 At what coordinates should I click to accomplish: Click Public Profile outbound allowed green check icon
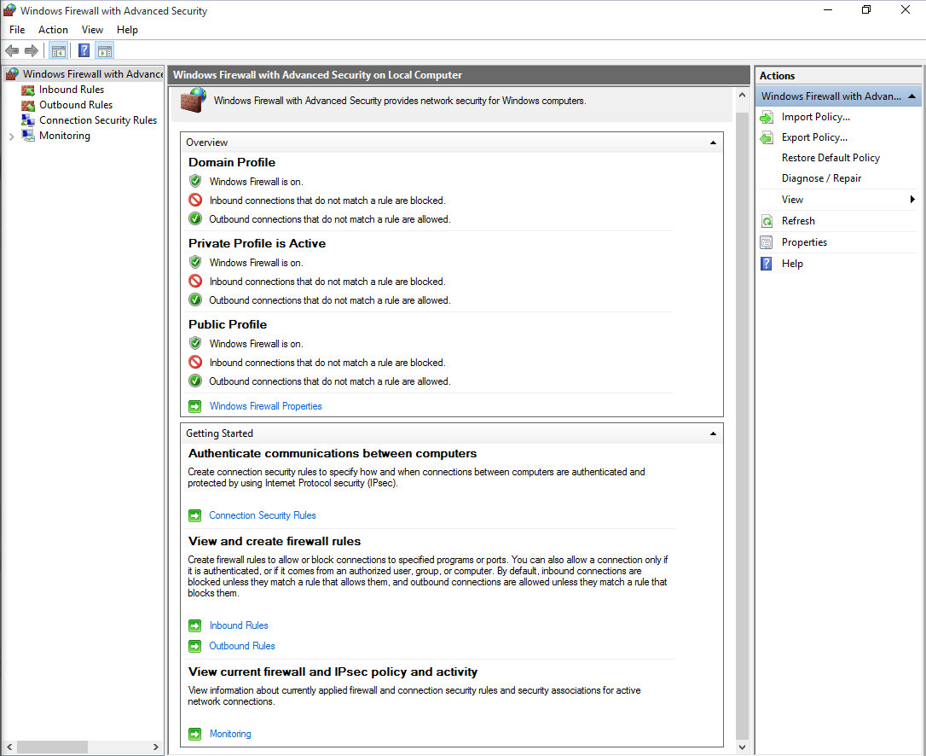pos(195,381)
